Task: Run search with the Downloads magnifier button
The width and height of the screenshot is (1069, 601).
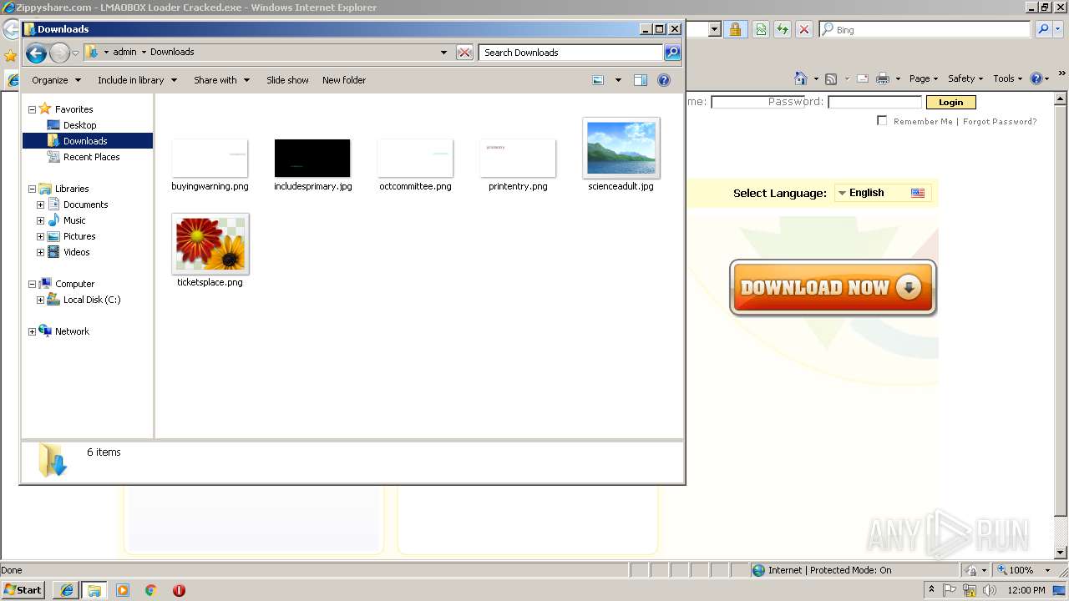Action: pos(672,53)
